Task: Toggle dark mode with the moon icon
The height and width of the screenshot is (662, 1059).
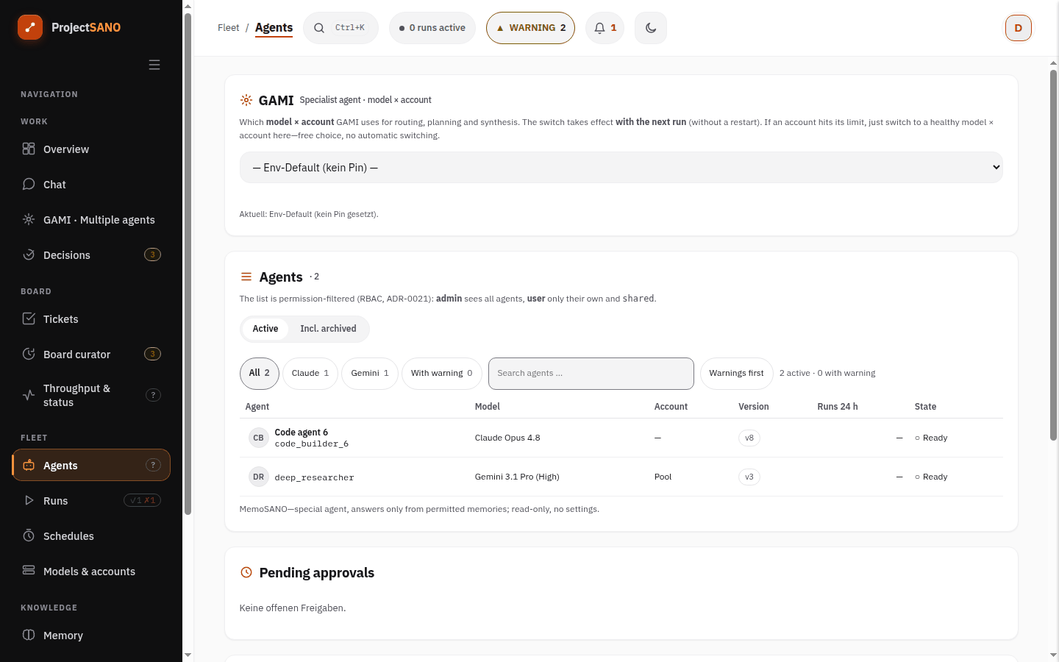Action: point(651,28)
